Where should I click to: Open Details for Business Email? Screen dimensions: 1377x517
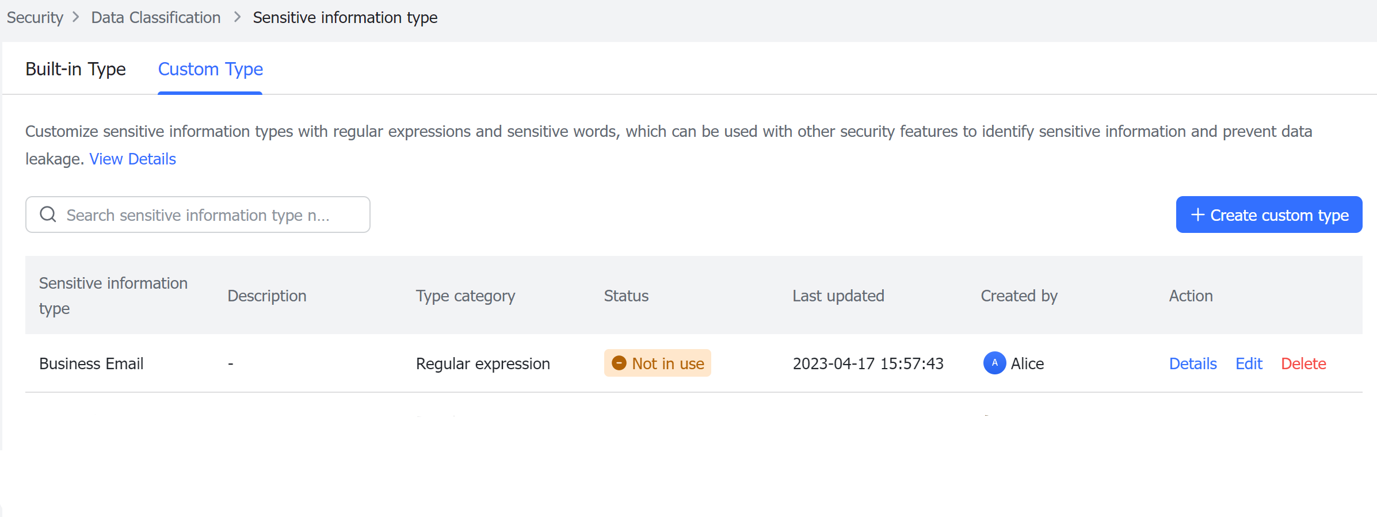pyautogui.click(x=1192, y=363)
